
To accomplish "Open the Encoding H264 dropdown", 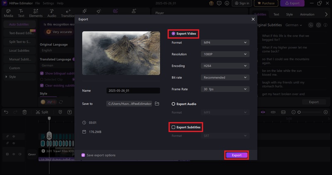I will tap(225, 66).
